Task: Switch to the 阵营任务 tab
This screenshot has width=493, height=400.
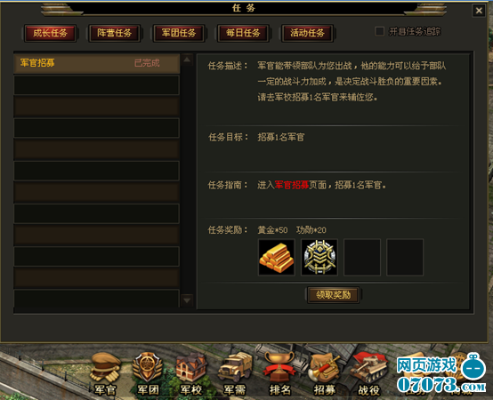Action: pos(115,33)
